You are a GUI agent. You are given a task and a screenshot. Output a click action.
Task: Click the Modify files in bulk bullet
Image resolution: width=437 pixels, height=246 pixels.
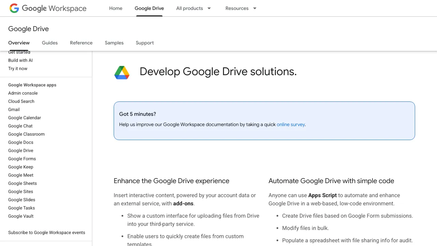(x=306, y=228)
